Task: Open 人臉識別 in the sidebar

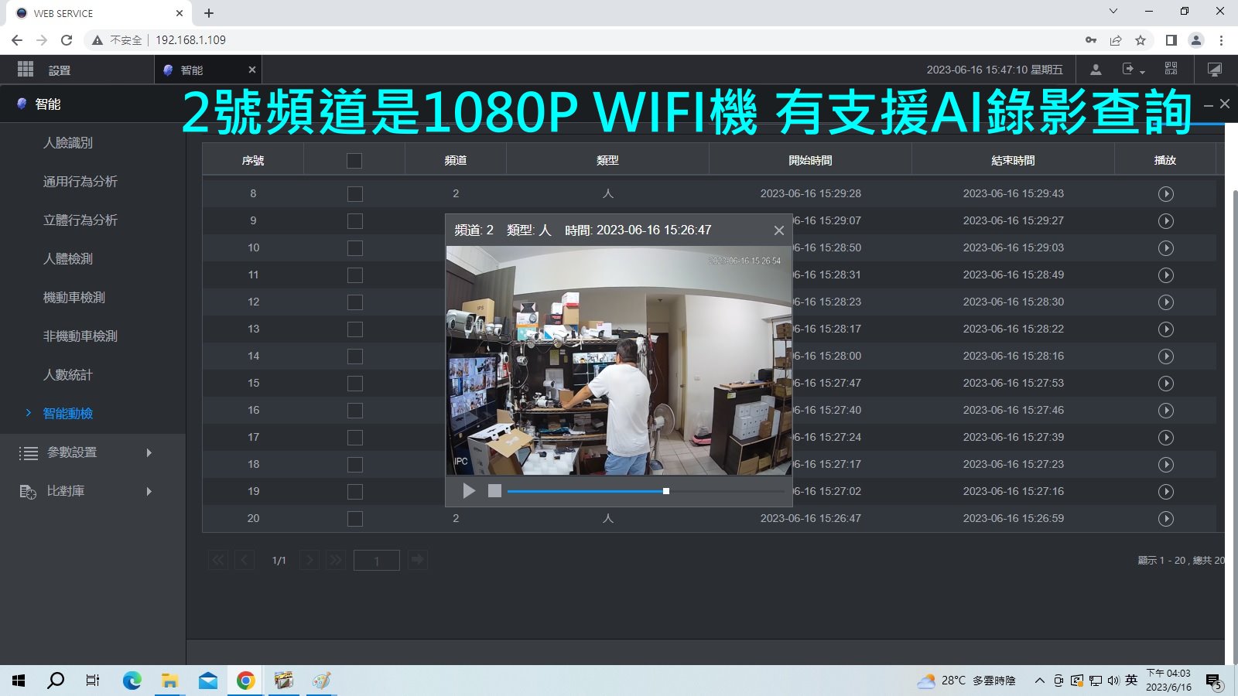Action: (x=68, y=143)
